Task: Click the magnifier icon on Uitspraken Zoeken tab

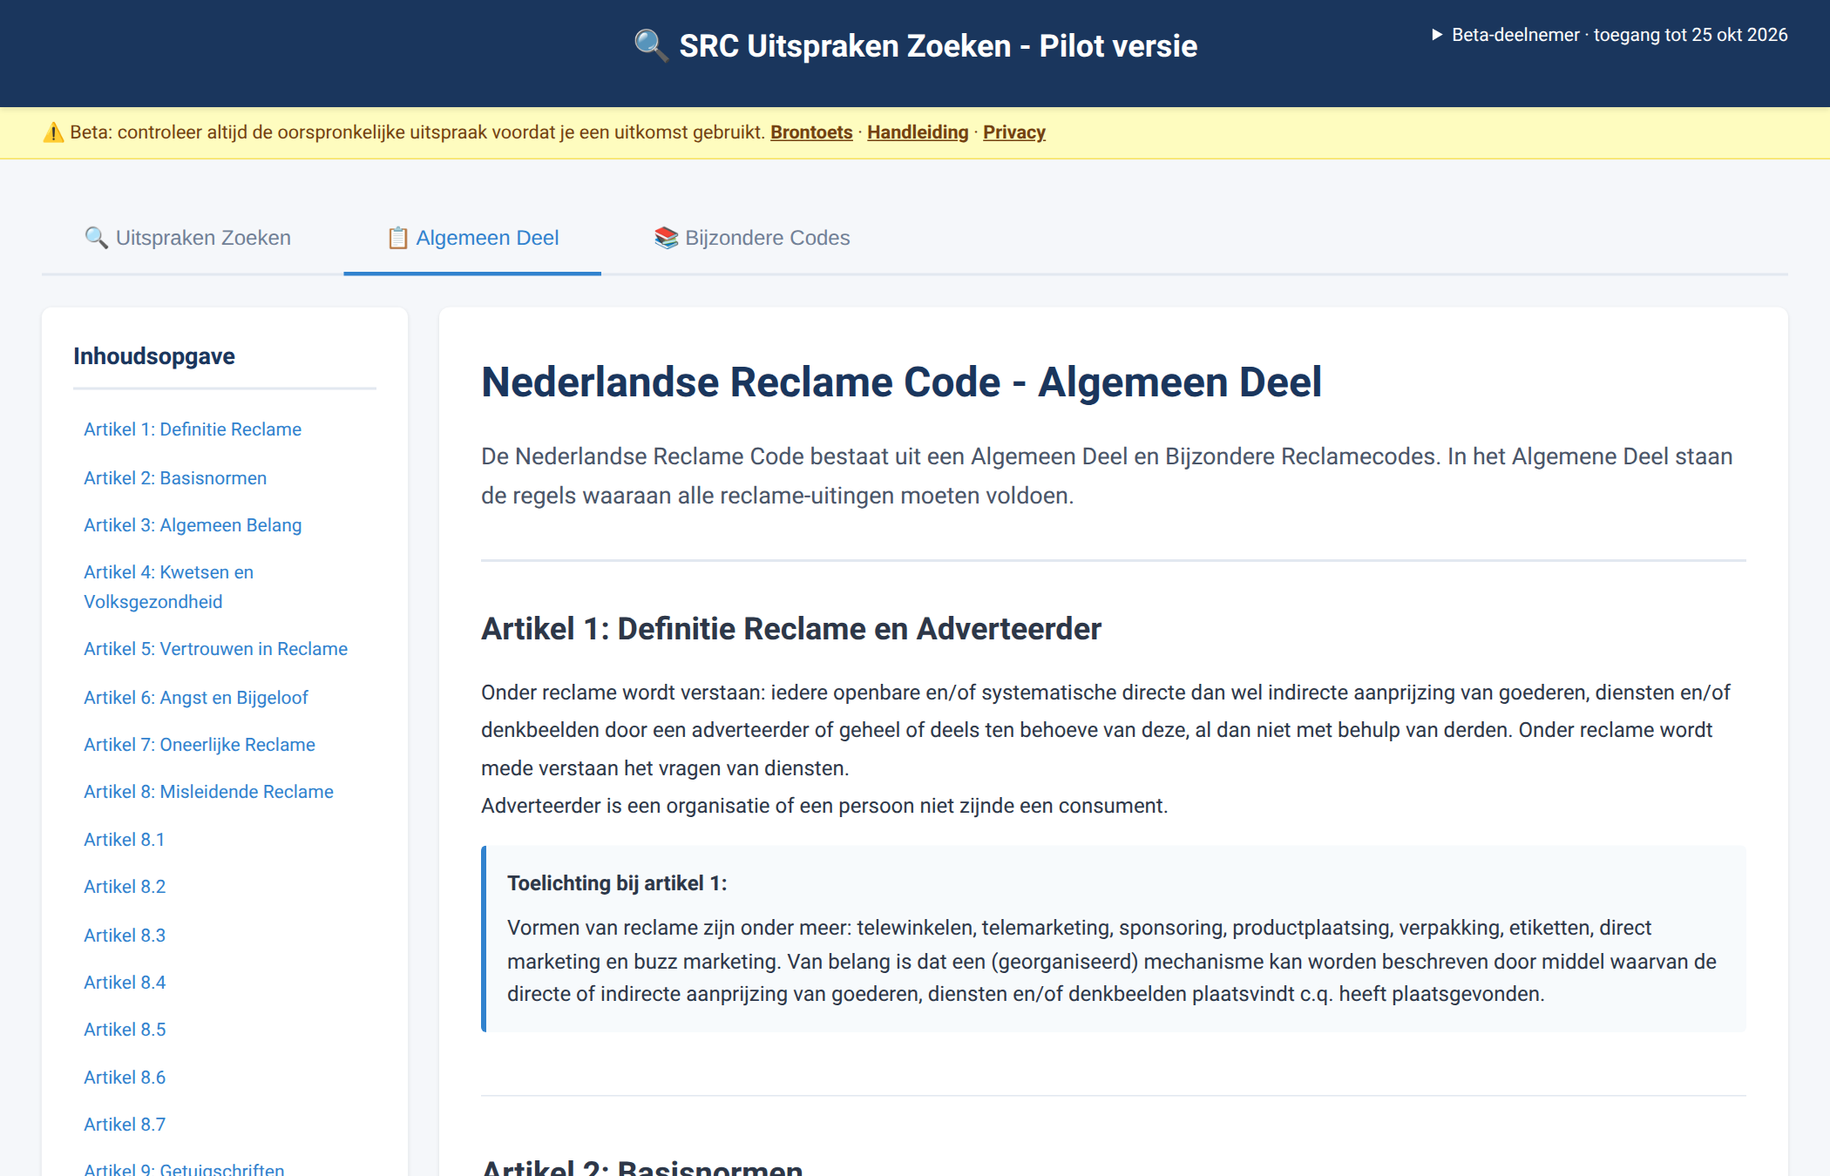Action: click(96, 238)
